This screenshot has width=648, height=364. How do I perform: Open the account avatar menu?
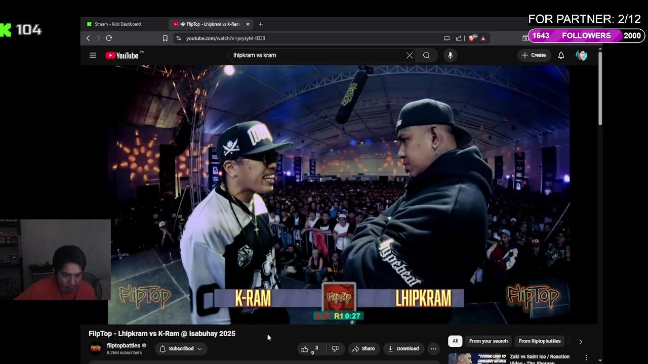[582, 55]
